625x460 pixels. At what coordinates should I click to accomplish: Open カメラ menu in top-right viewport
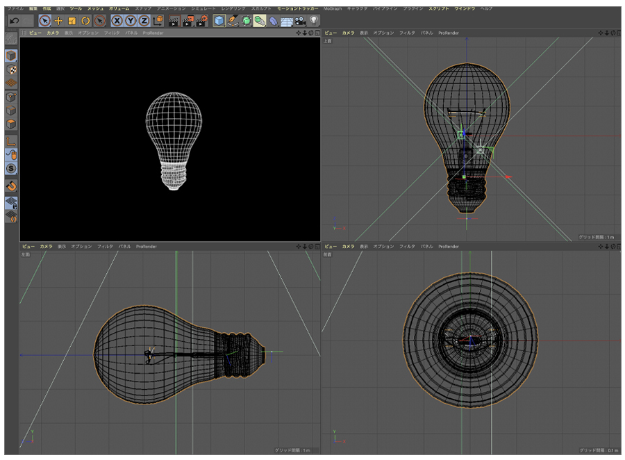click(x=348, y=33)
